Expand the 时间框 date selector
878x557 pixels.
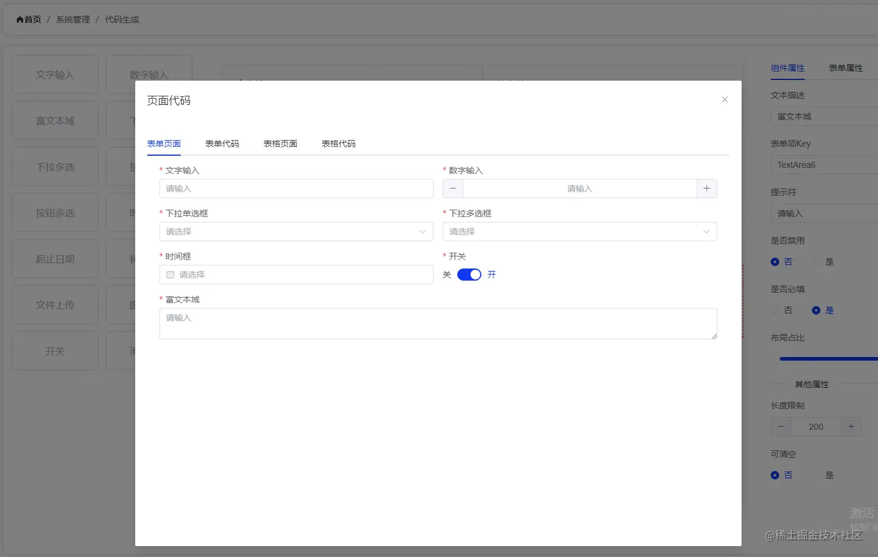coord(295,274)
